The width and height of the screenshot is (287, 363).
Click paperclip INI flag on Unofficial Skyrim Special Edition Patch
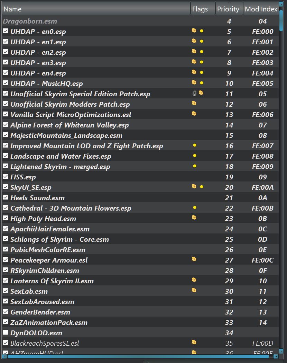coord(194,93)
